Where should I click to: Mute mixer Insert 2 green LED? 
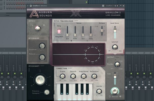2,74
